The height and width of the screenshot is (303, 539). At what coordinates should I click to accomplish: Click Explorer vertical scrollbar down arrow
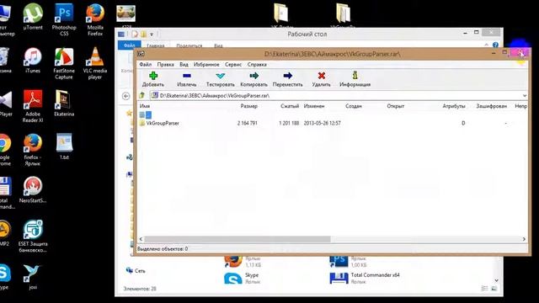pos(496,280)
